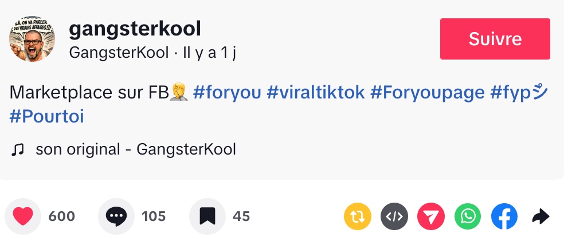Visit the #Pourtoi hashtag page
This screenshot has width=564, height=245.
(x=47, y=116)
